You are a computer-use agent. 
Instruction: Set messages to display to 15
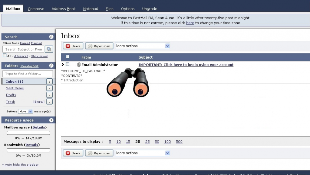pos(128,142)
